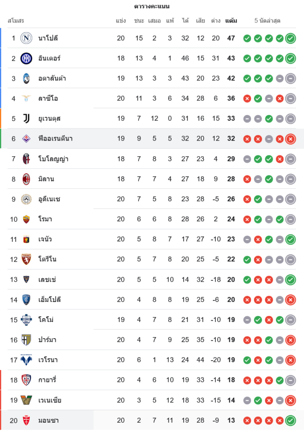Click the แต้ม points column header
The image size is (304, 434).
coord(231,20)
